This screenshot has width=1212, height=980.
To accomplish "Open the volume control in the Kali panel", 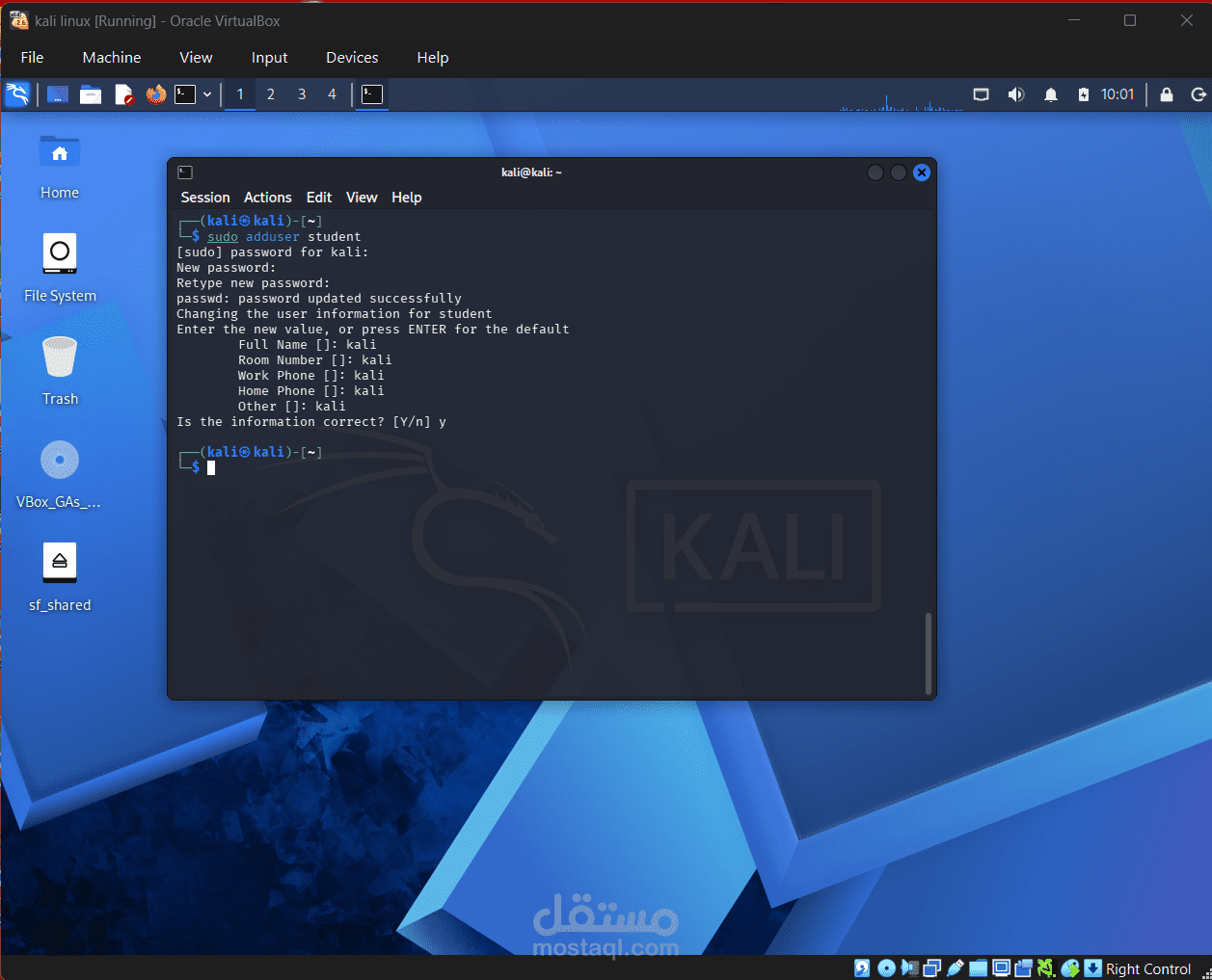I will tap(1016, 94).
